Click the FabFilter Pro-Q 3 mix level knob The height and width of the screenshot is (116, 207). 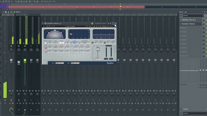(203, 20)
